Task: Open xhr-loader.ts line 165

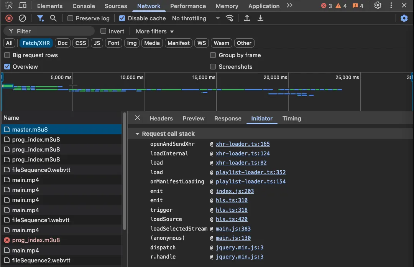Action: tap(243, 144)
